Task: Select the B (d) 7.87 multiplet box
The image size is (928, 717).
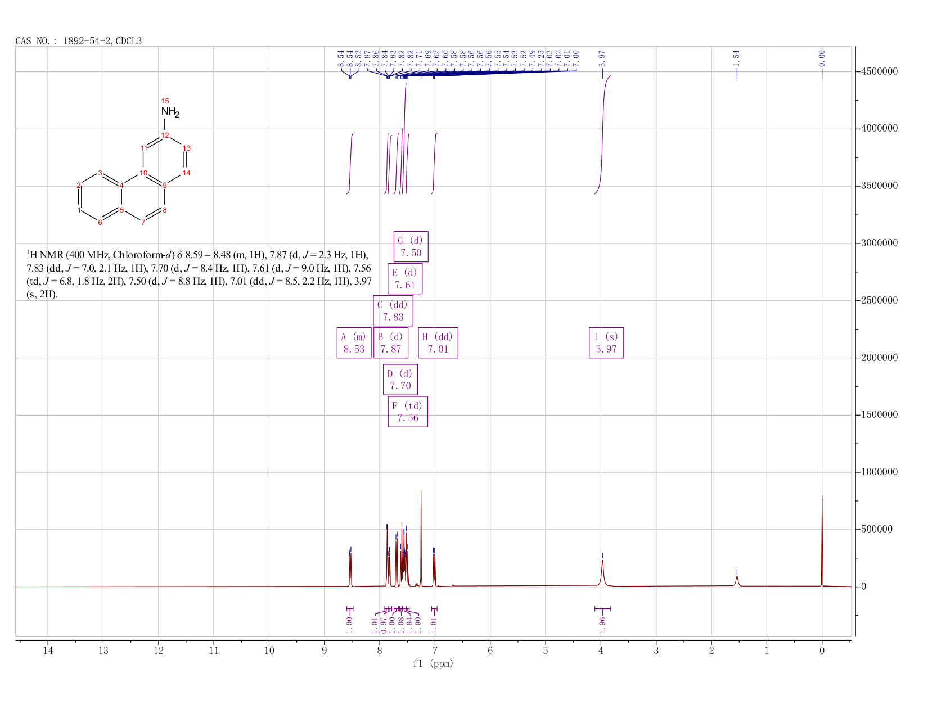Action: tap(390, 342)
